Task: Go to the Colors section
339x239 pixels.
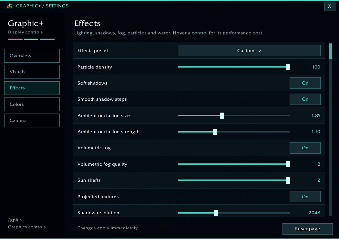Action: [x=32, y=105]
